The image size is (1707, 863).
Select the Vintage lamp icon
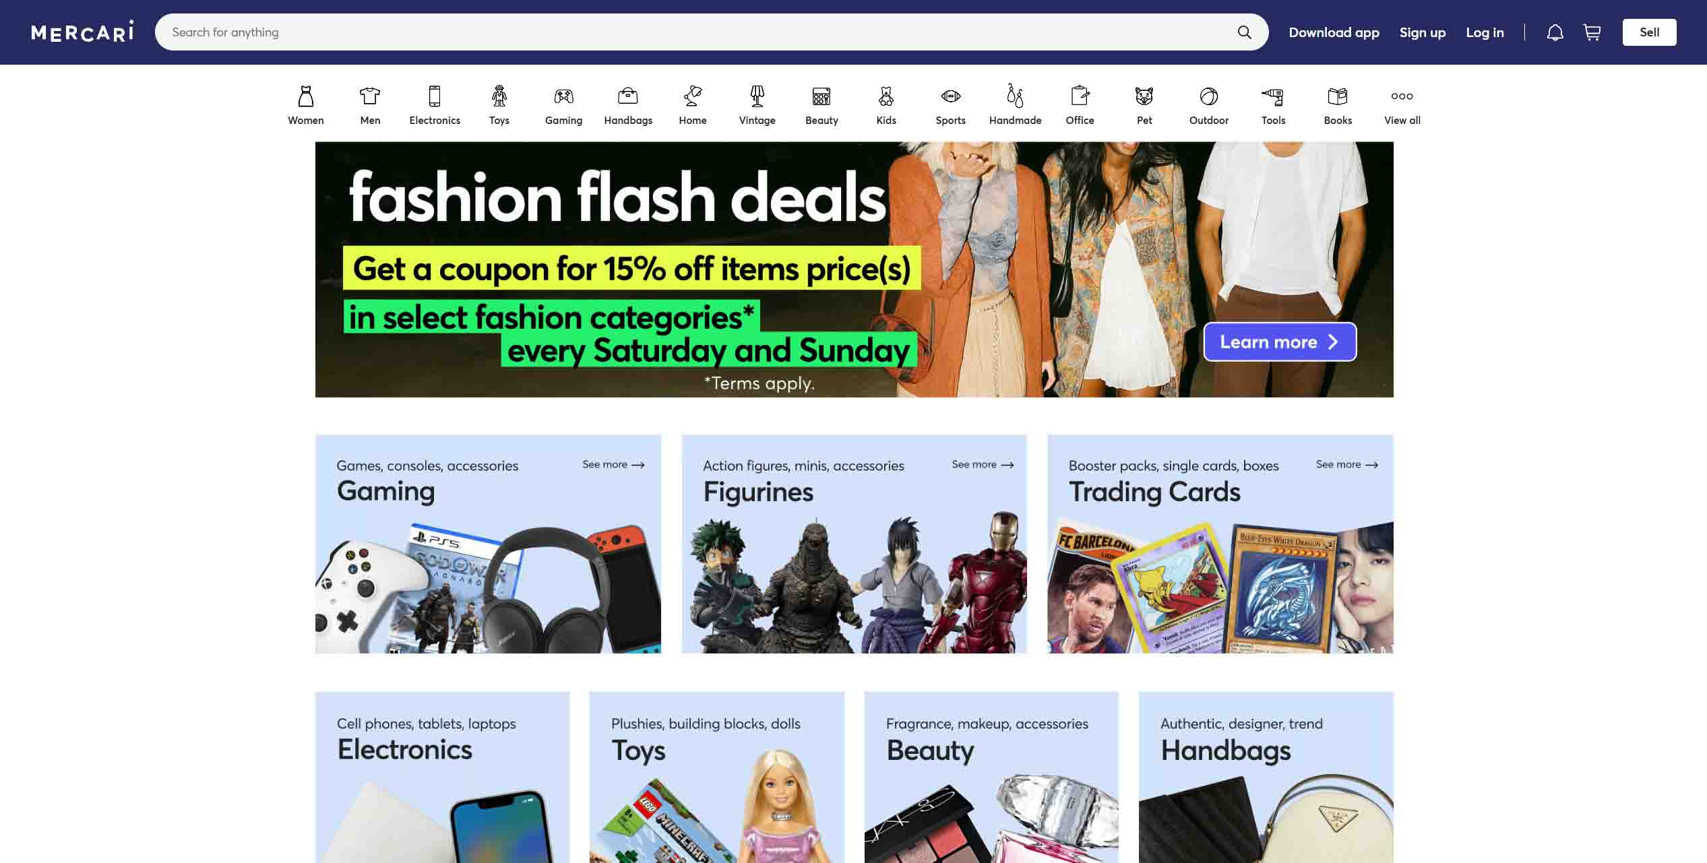(x=757, y=96)
